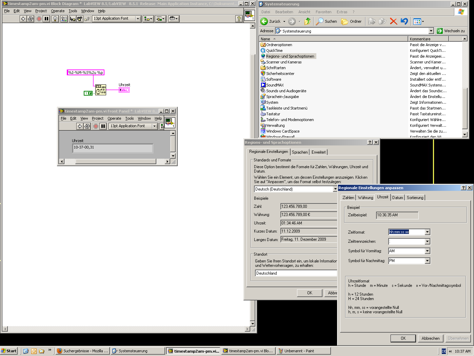Screen dimensions: 474x356
Task: Open context help question mark in block diagram
Action: tap(239, 19)
